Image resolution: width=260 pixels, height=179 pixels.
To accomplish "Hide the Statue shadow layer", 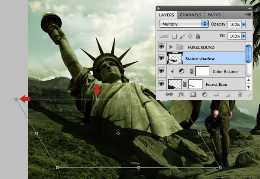I will tap(161, 58).
